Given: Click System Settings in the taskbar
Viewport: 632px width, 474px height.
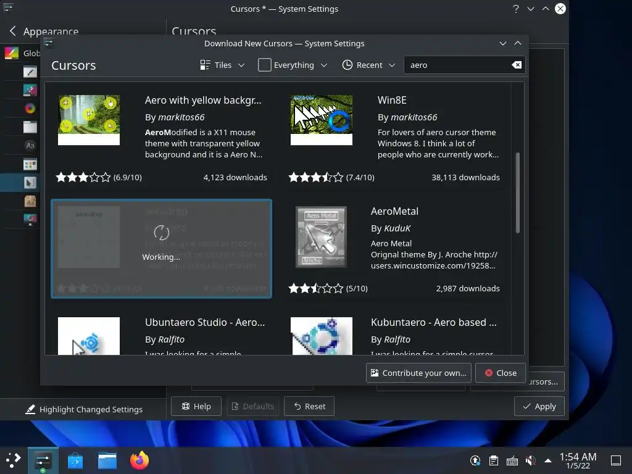Looking at the screenshot, I should click(x=43, y=460).
